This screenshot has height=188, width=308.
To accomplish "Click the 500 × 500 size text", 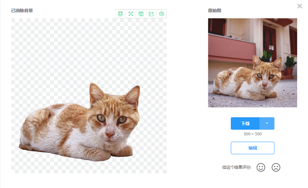I will click(253, 134).
